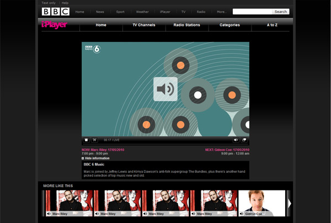Click the MORE LIKE THIS heading
This screenshot has height=223, width=331.
coord(58,186)
